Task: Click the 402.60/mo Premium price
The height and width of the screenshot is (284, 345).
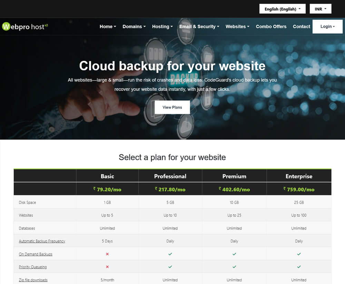Action: point(234,189)
